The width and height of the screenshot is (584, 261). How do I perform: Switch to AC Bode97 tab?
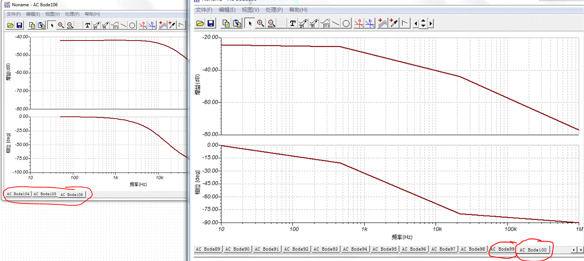tap(443, 249)
